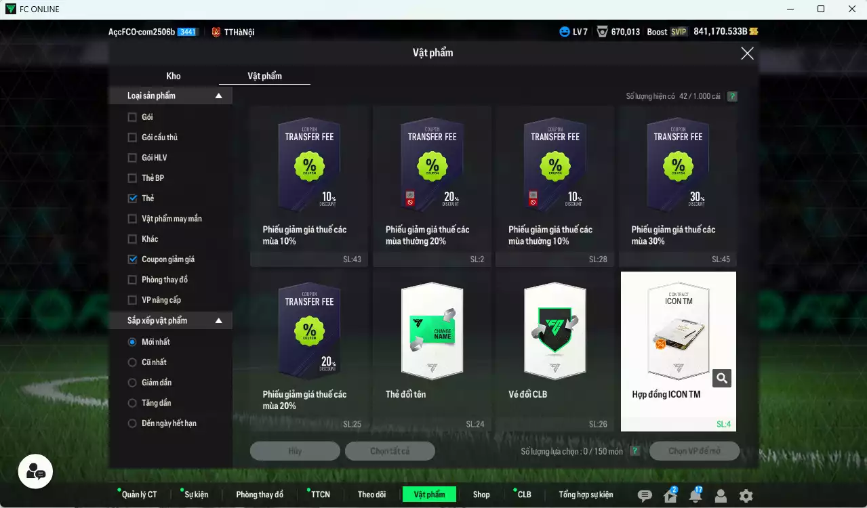This screenshot has height=508, width=867.
Task: Click the help icon next to Số lượng hiện có
Action: pos(732,96)
